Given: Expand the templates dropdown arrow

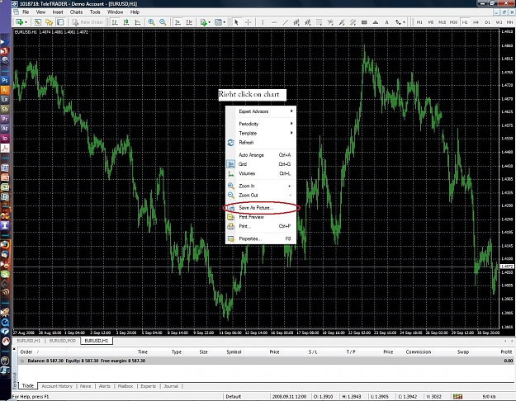Looking at the screenshot, I should (x=224, y=22).
